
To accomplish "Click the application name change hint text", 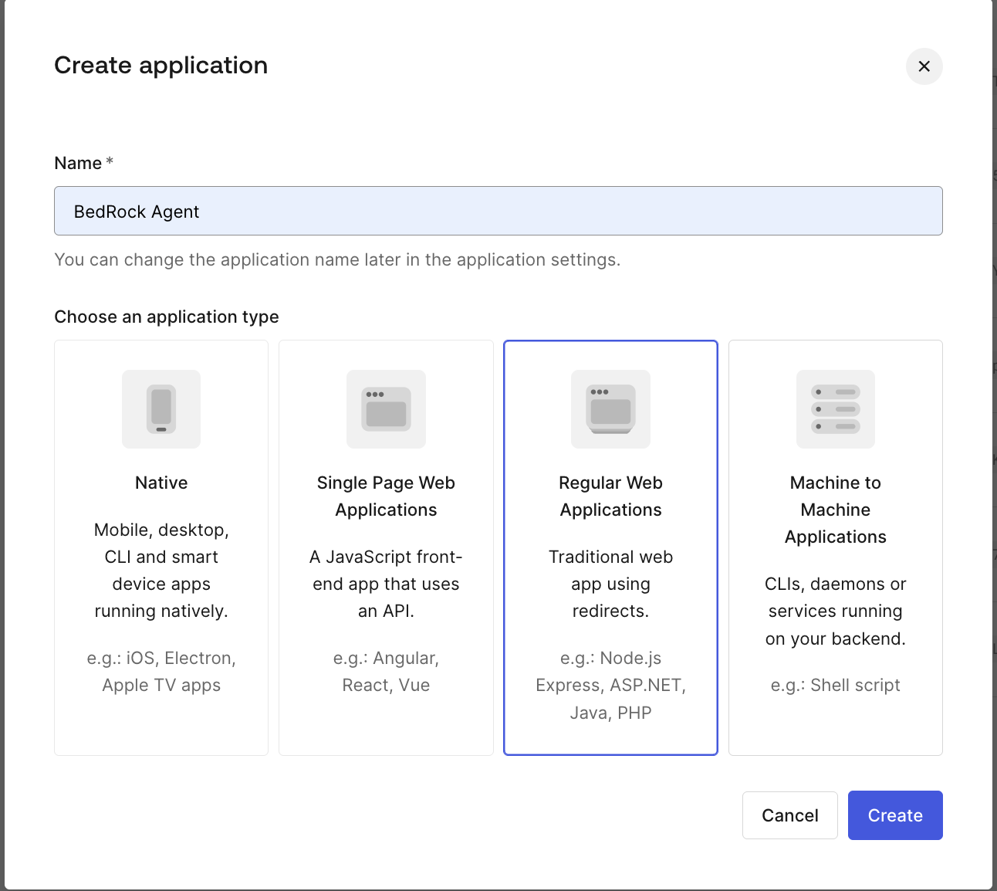I will pyautogui.click(x=337, y=259).
